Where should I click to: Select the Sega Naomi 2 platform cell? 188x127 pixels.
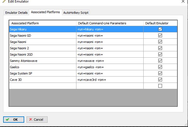pyautogui.click(x=43, y=48)
